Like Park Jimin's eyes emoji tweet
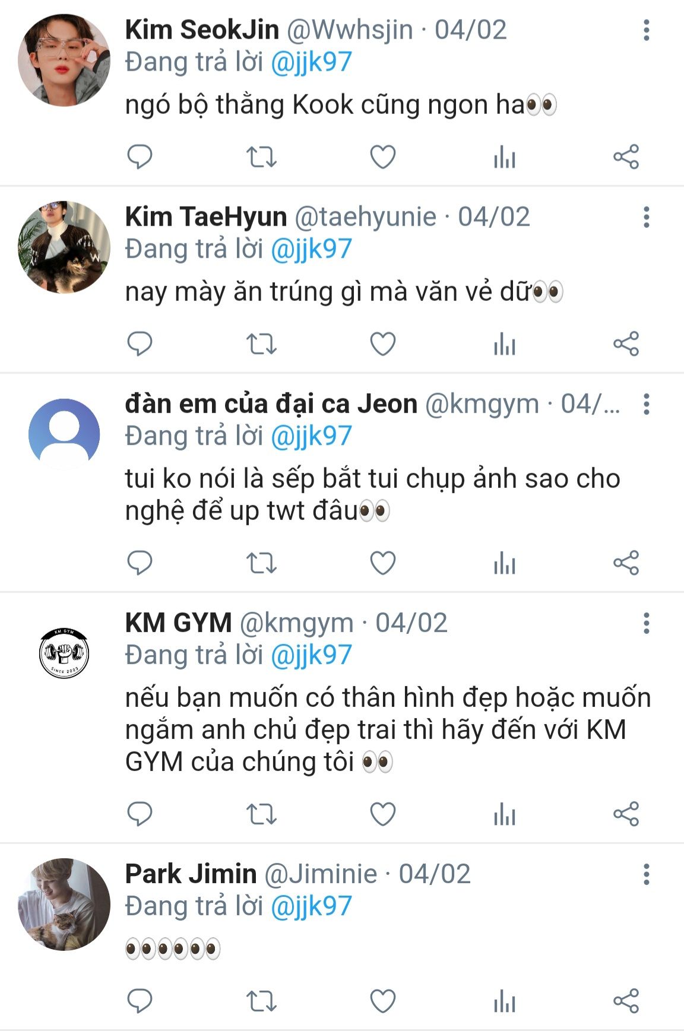 click(383, 1001)
